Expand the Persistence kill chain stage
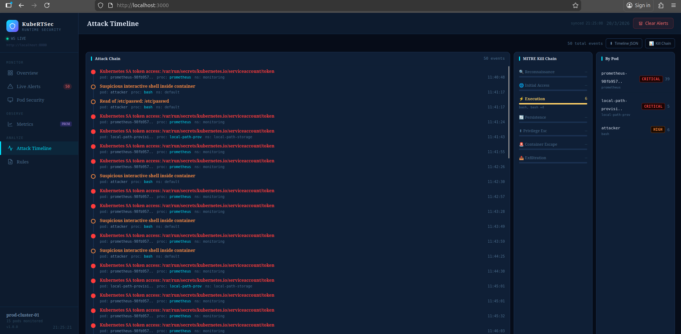The image size is (681, 334). coord(535,117)
